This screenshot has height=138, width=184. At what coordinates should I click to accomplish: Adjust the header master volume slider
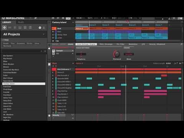tap(162, 19)
